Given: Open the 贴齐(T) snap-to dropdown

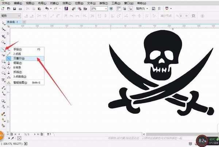Looking at the screenshot, I should point(142,9).
